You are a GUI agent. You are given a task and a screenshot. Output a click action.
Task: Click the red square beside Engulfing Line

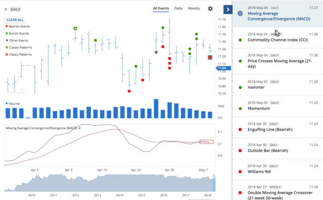pyautogui.click(x=240, y=129)
